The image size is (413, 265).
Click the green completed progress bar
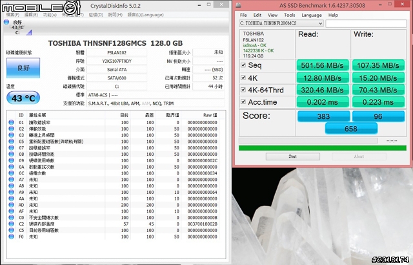point(323,148)
